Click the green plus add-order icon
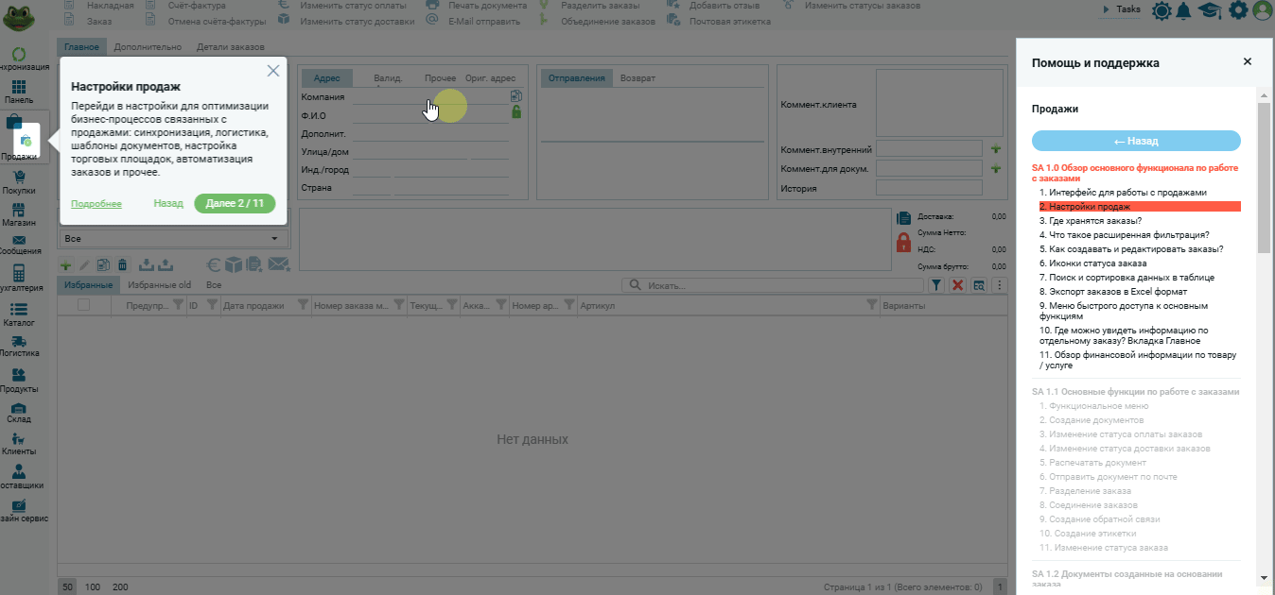Image resolution: width=1275 pixels, height=595 pixels. (65, 265)
